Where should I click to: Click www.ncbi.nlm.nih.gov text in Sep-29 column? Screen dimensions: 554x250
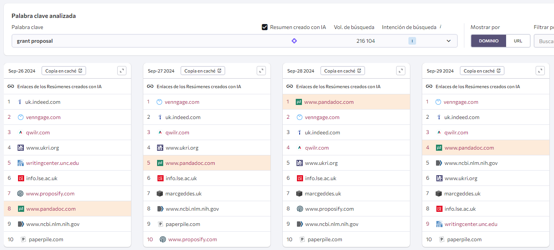471,163
